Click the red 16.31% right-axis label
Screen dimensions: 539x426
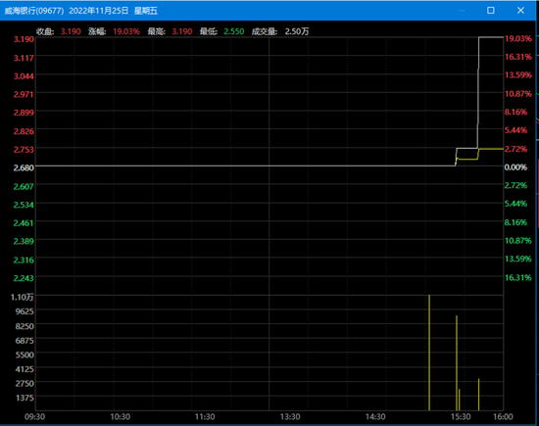coord(518,57)
